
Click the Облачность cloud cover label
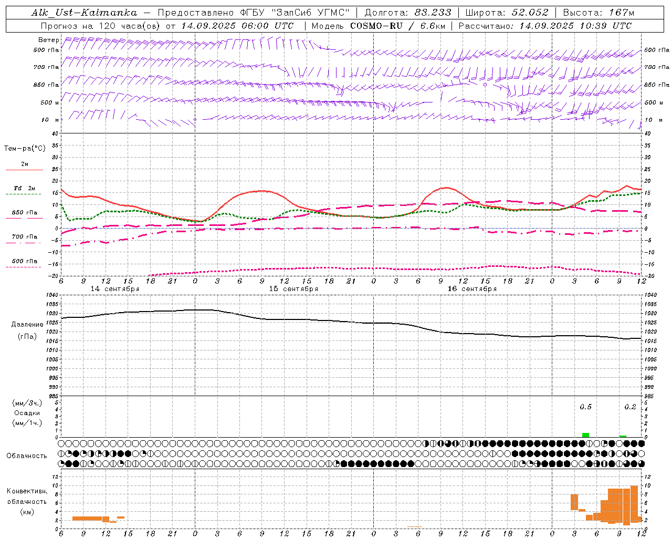tap(26, 456)
